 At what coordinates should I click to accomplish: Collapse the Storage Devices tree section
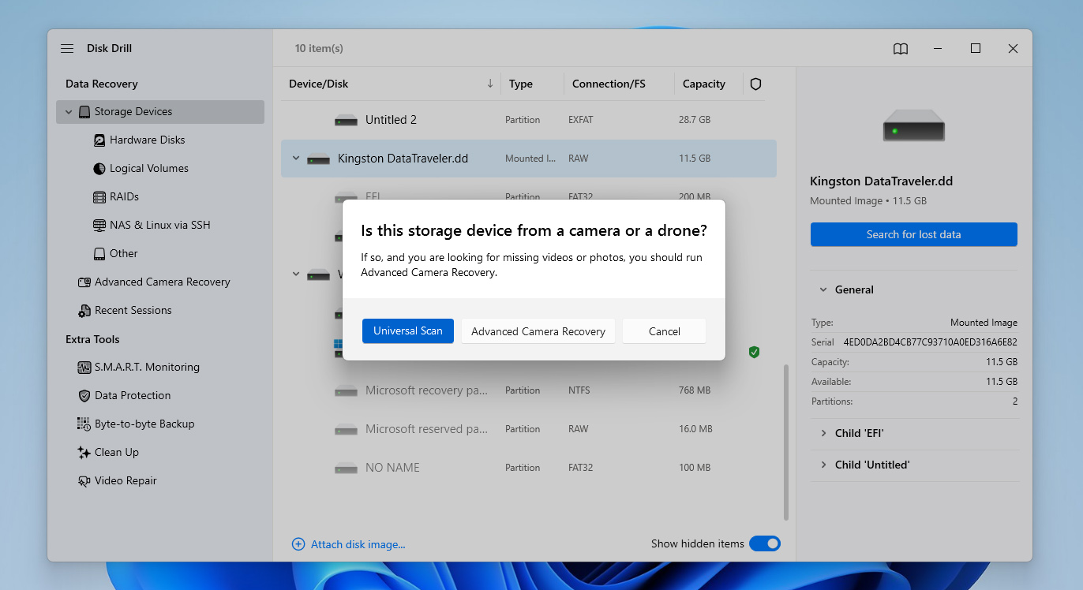pyautogui.click(x=69, y=112)
